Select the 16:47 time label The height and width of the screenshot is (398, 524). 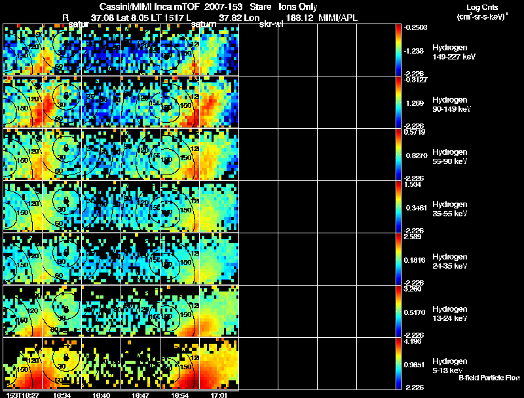click(140, 395)
